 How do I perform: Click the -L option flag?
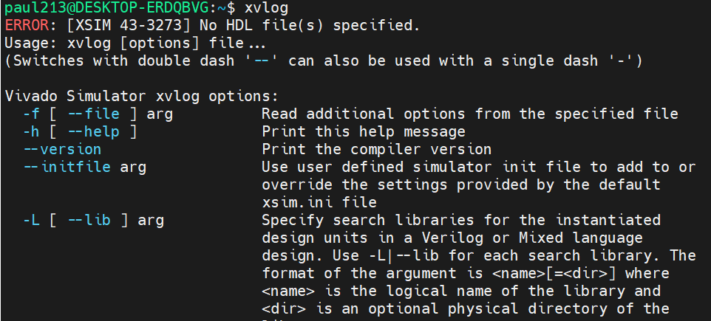(32, 221)
